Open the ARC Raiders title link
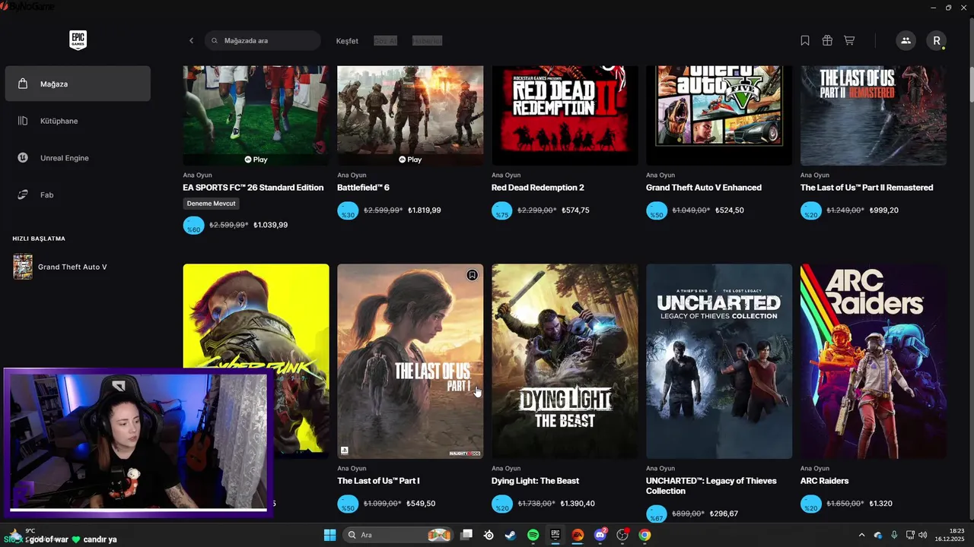This screenshot has height=547, width=974. point(824,481)
